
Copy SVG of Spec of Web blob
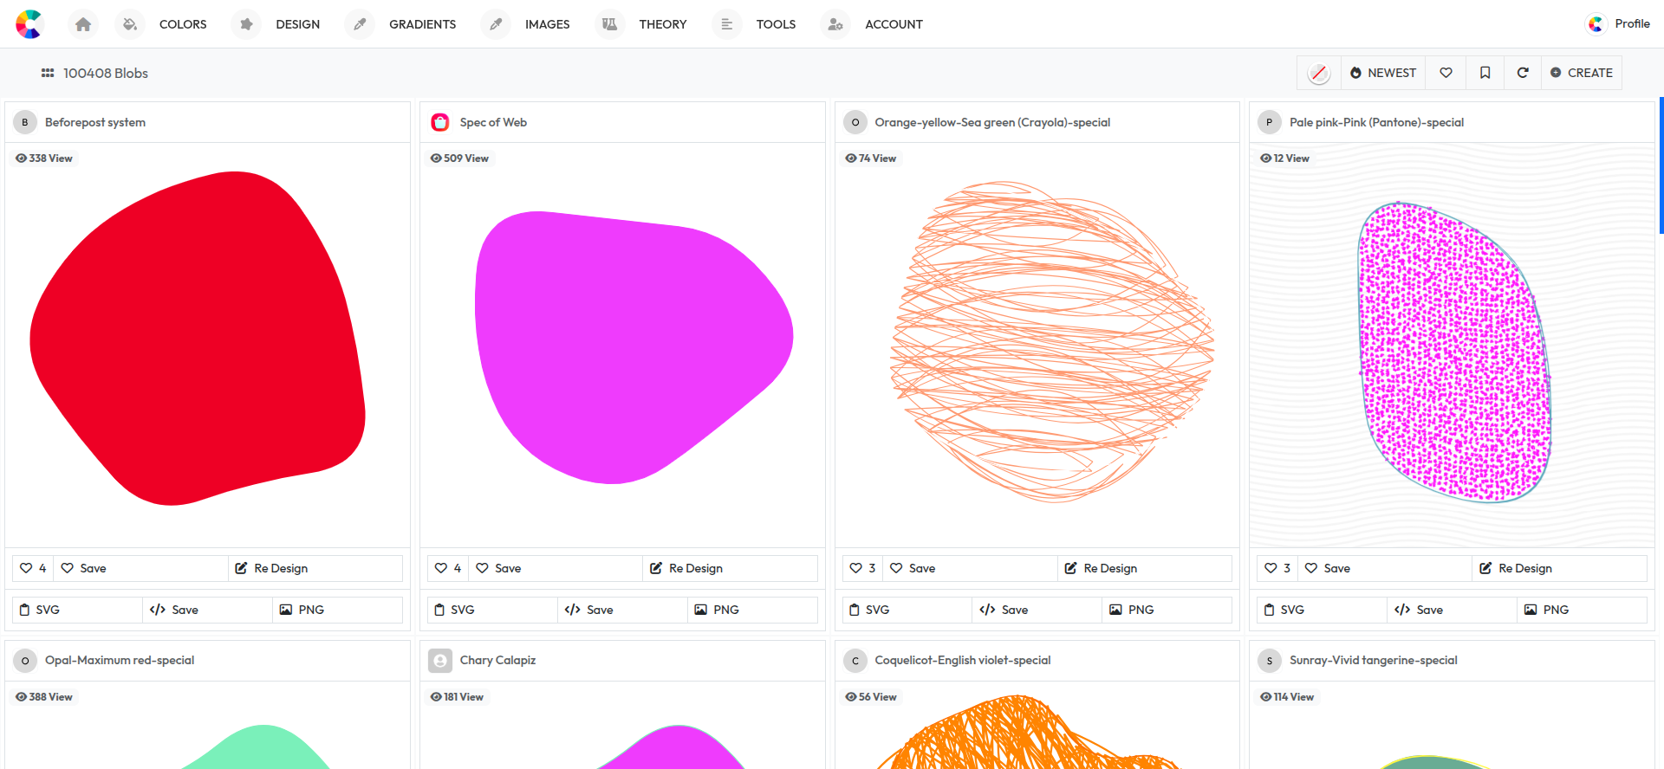pos(492,610)
